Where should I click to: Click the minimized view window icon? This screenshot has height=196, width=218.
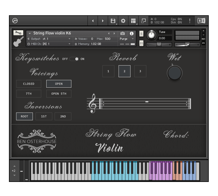(144, 21)
